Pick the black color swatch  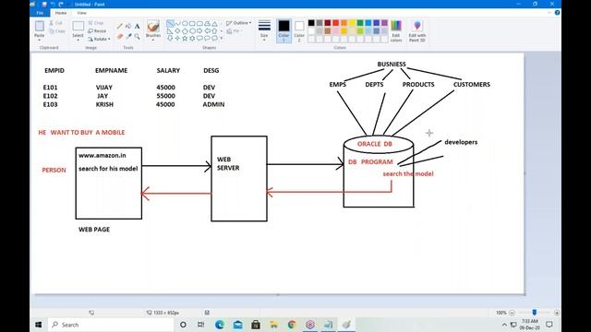point(311,23)
